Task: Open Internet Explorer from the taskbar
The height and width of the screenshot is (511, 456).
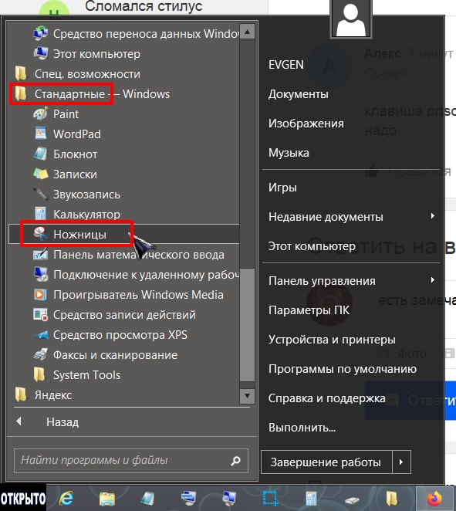Action: click(x=66, y=499)
